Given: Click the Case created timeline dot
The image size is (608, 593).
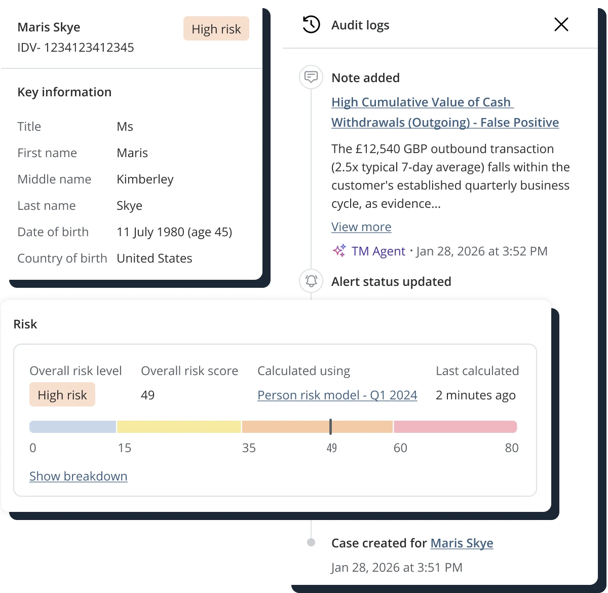Looking at the screenshot, I should (x=311, y=543).
